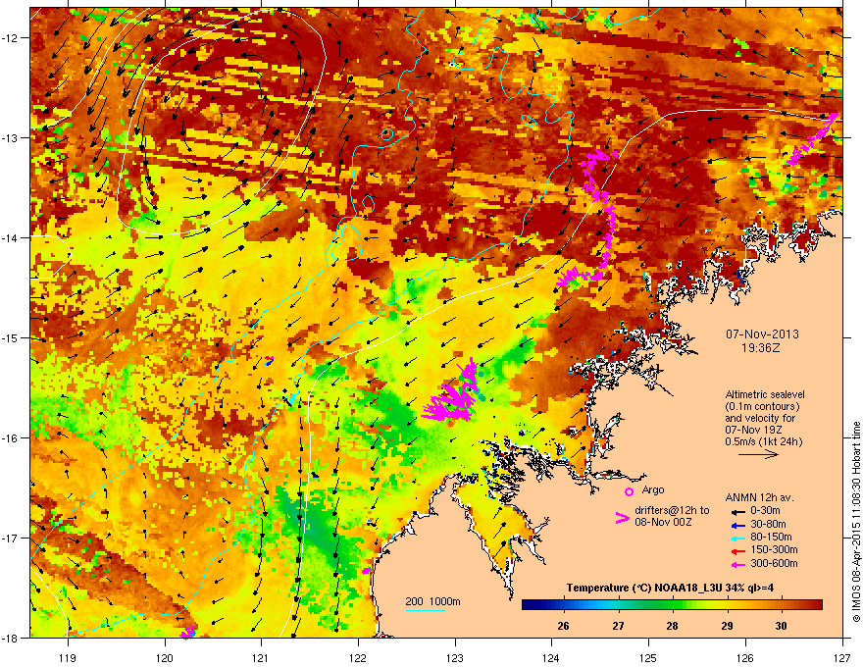Click the '200 1000m' contour label
Image resolution: width=863 pixels, height=667 pixels.
[432, 601]
